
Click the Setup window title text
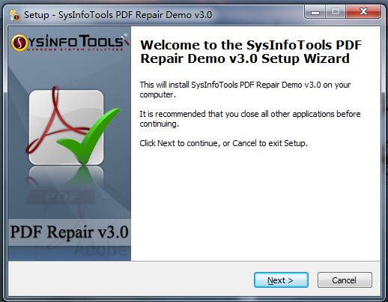[118, 15]
